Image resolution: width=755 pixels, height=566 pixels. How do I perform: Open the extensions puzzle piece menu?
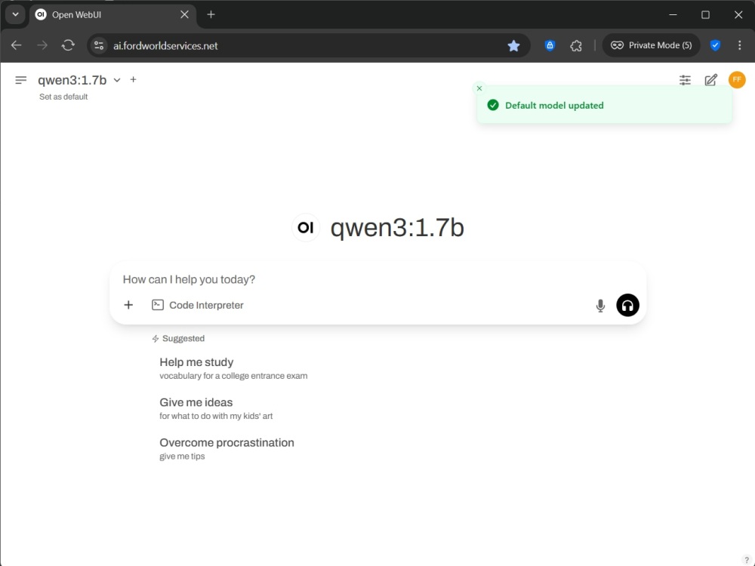tap(576, 45)
